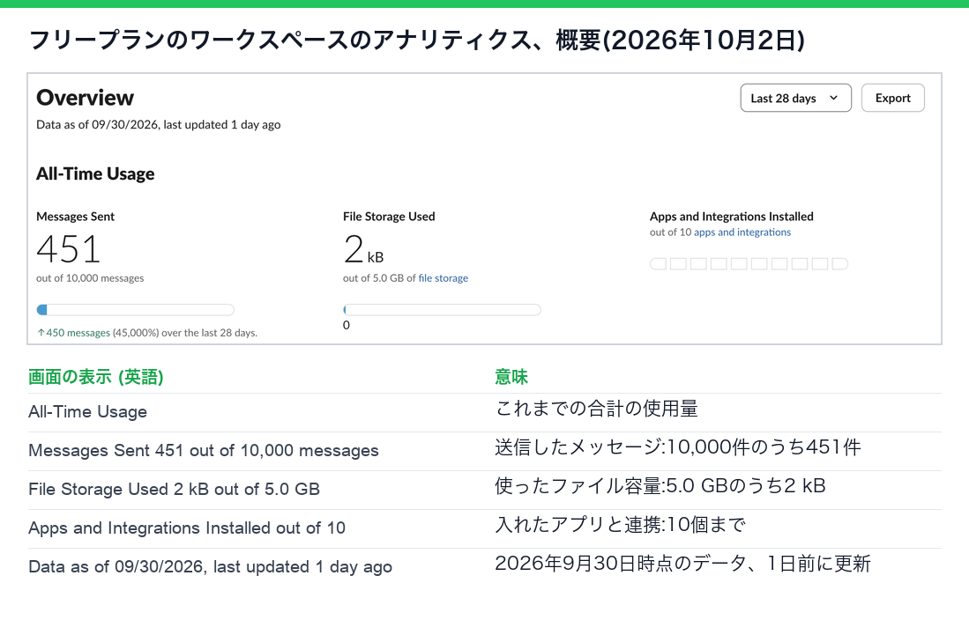Image resolution: width=969 pixels, height=620 pixels.
Task: Click the Export button
Action: pos(892,98)
